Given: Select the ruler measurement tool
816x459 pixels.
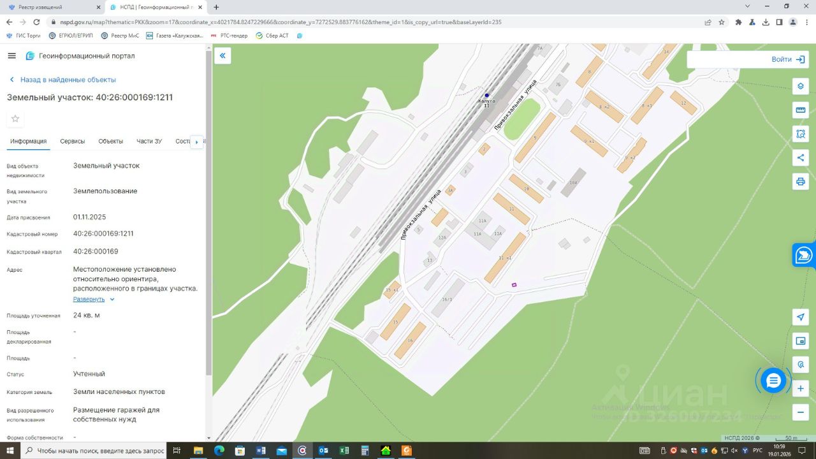Looking at the screenshot, I should [801, 110].
